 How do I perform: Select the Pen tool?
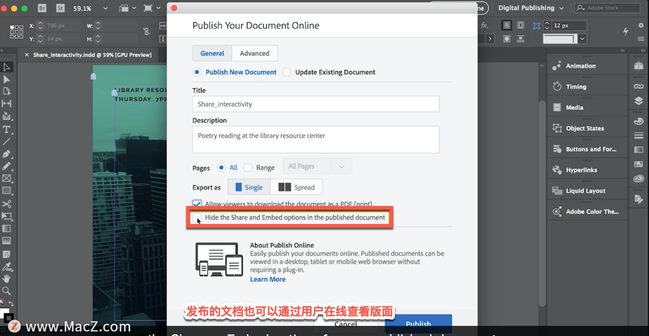[7, 154]
